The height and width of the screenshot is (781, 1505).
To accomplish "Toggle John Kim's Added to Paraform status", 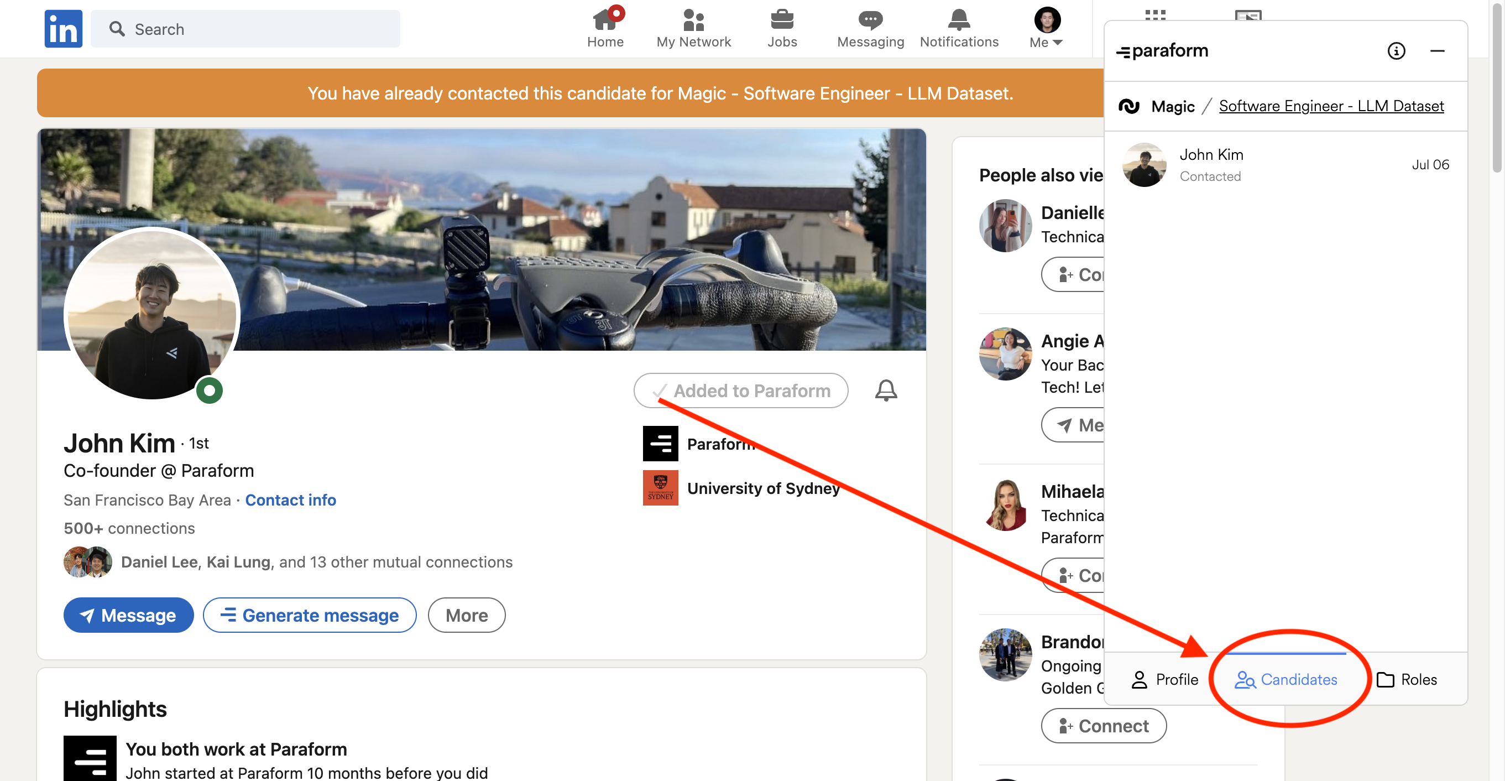I will click(740, 390).
